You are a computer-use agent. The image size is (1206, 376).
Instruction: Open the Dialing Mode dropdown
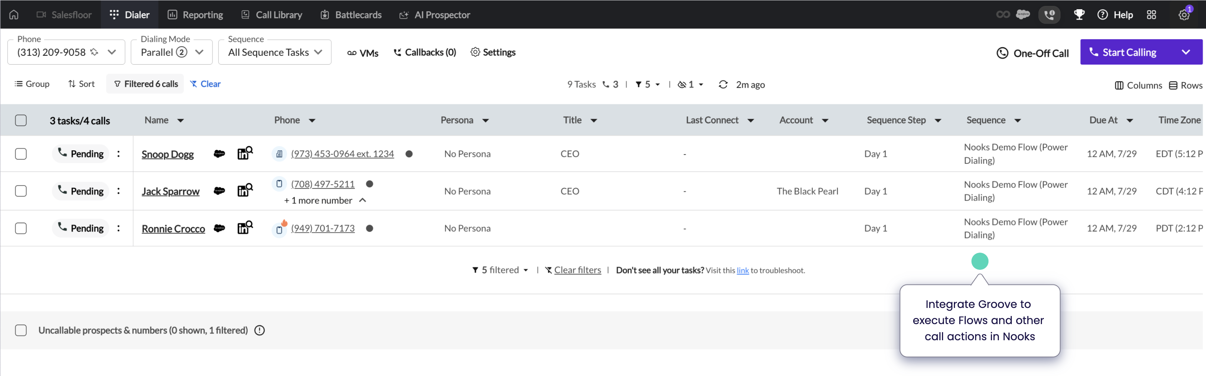[171, 52]
